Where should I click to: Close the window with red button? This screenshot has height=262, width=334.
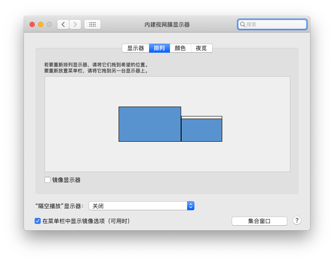click(32, 24)
